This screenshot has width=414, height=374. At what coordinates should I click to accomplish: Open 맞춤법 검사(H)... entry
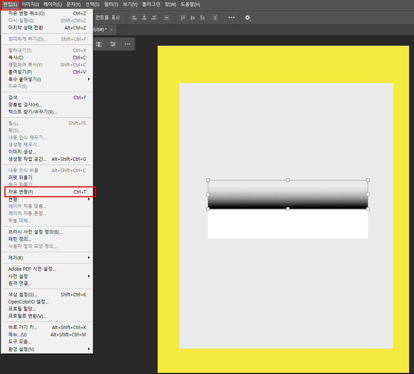tap(47, 105)
